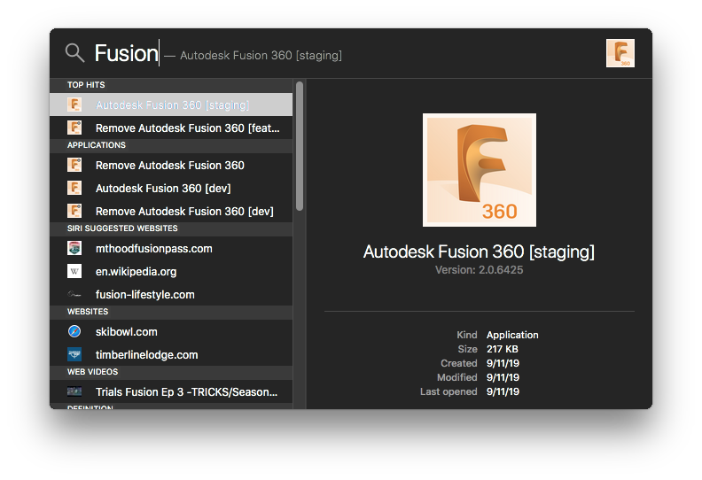This screenshot has width=702, height=480.
Task: Select Remove Autodesk Fusion 360 [dev] result
Action: click(x=171, y=211)
